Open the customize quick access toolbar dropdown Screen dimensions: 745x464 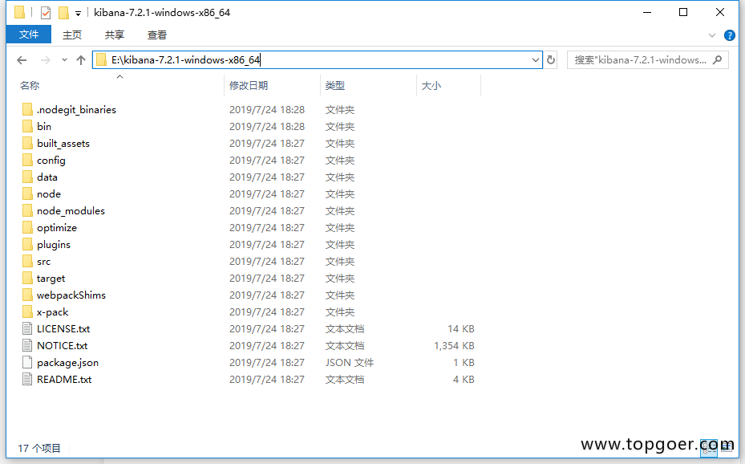coord(78,13)
